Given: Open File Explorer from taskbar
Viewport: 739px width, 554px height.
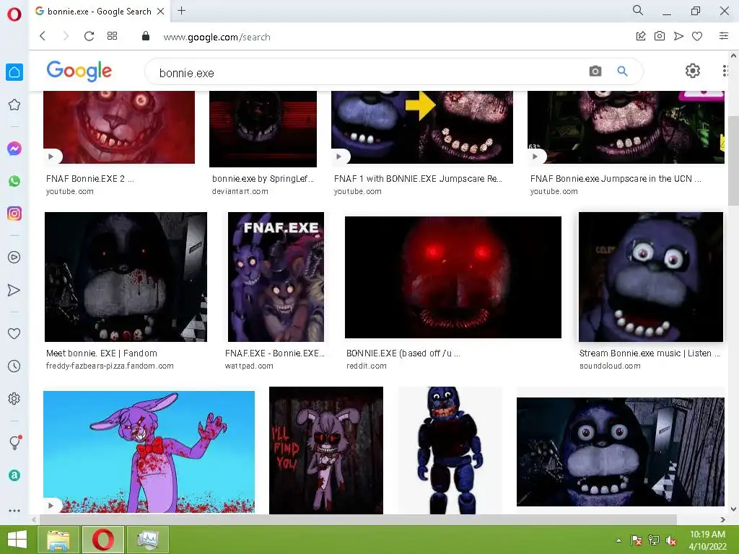Looking at the screenshot, I should 58,540.
